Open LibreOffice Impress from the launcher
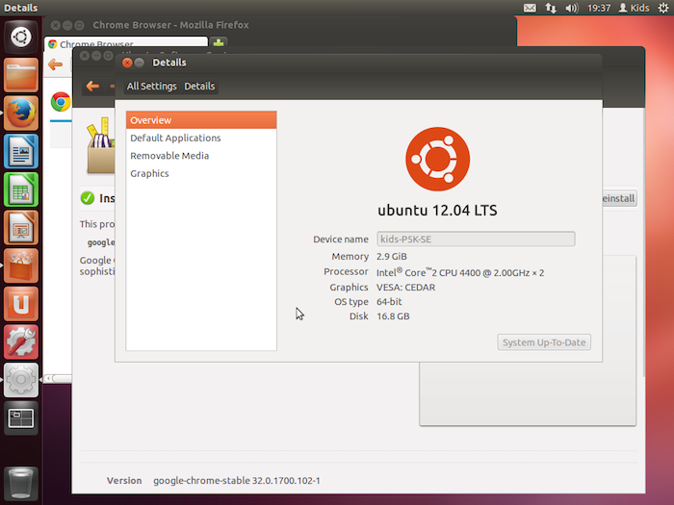The height and width of the screenshot is (505, 674). pos(20,228)
